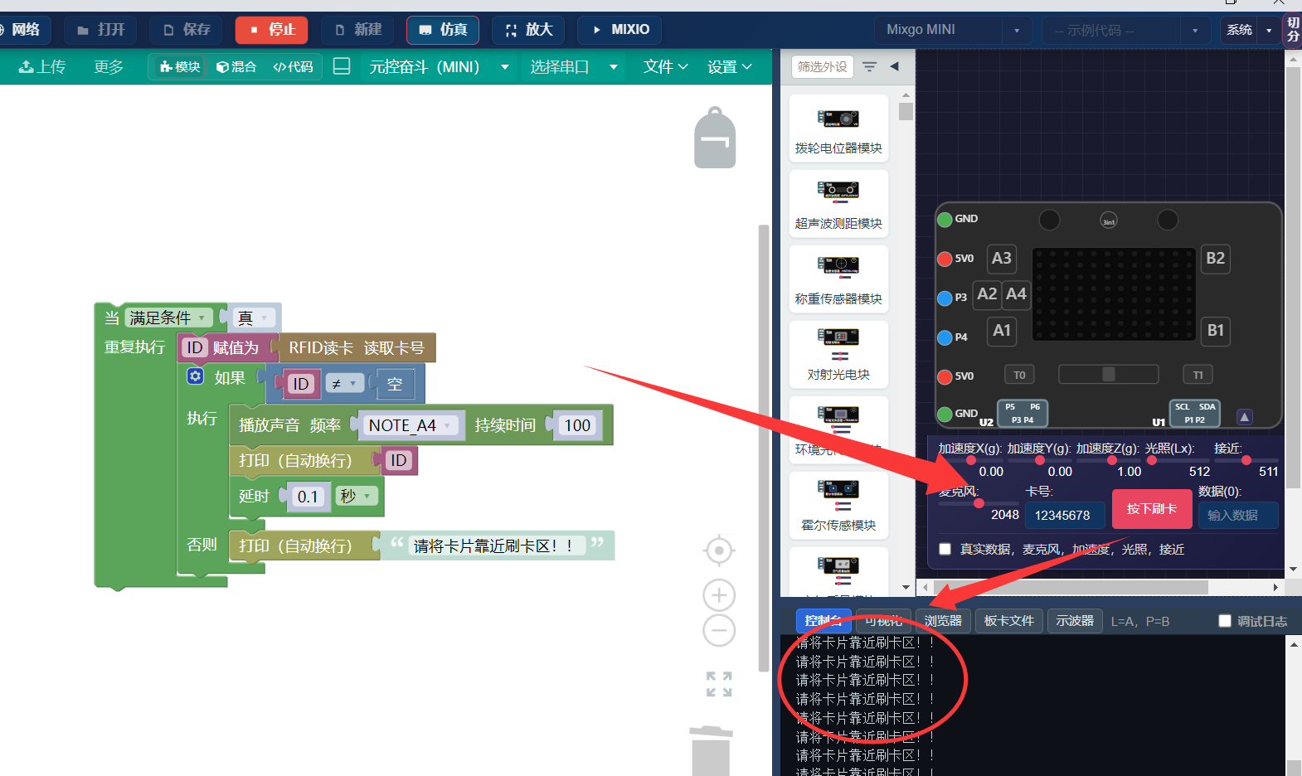This screenshot has height=776, width=1302.
Task: Select the 对射光电块 component
Action: (x=838, y=355)
